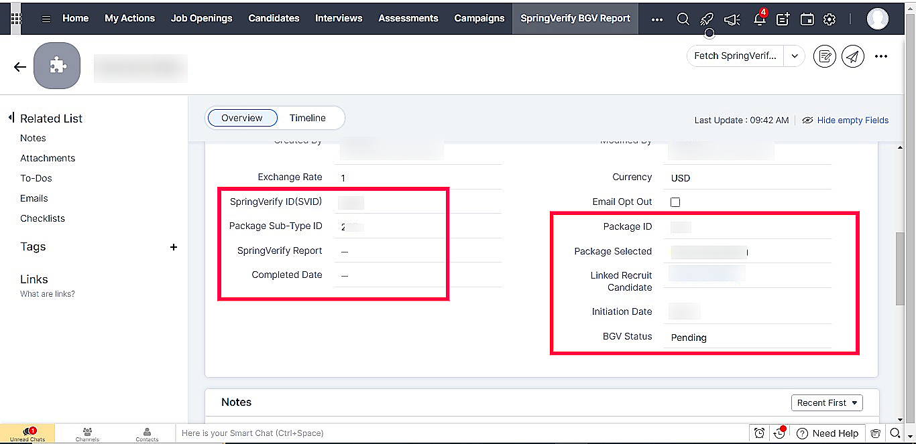
Task: Open Attachments in Related List
Action: [48, 158]
